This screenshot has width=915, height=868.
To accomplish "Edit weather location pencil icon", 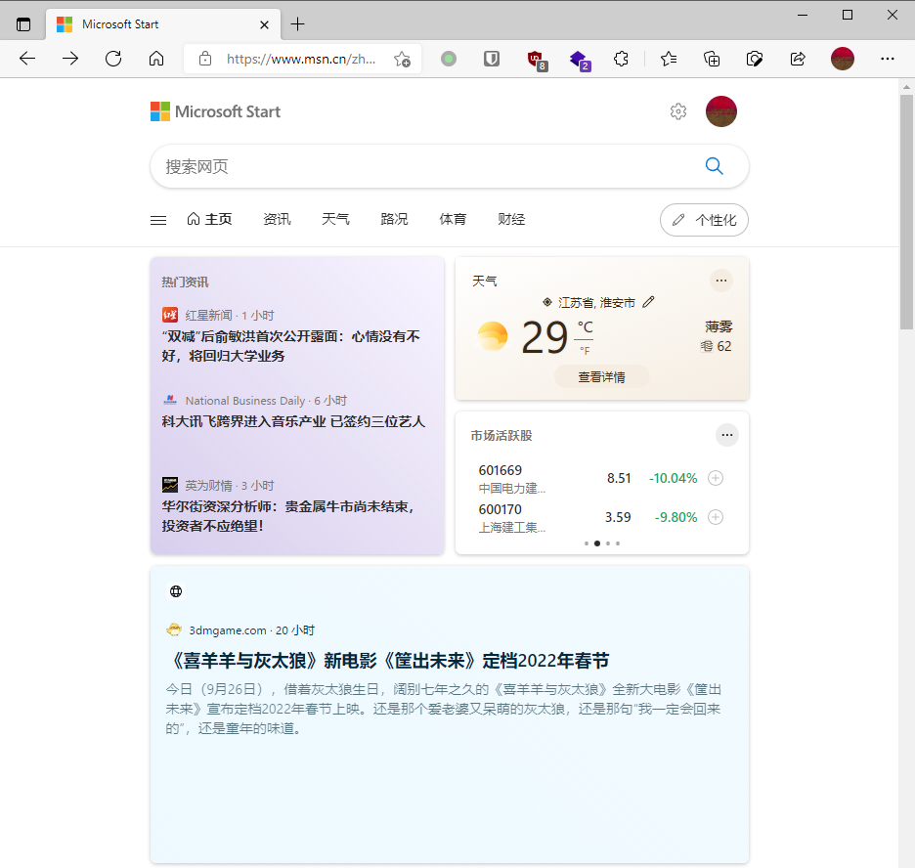I will tap(648, 302).
